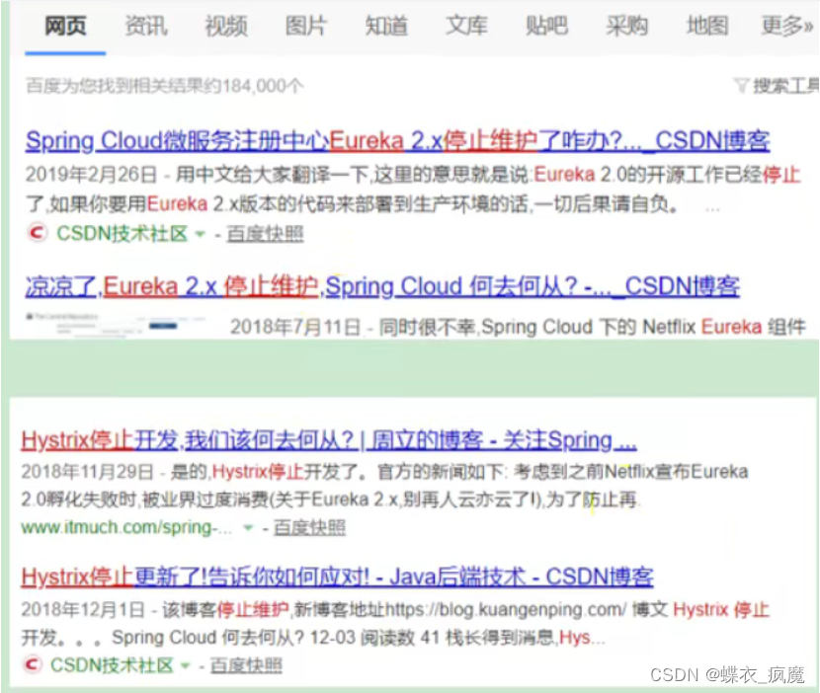The width and height of the screenshot is (820, 693).
Task: Click the result count text 百度为您找到相关结果约184,000个
Action: [164, 86]
